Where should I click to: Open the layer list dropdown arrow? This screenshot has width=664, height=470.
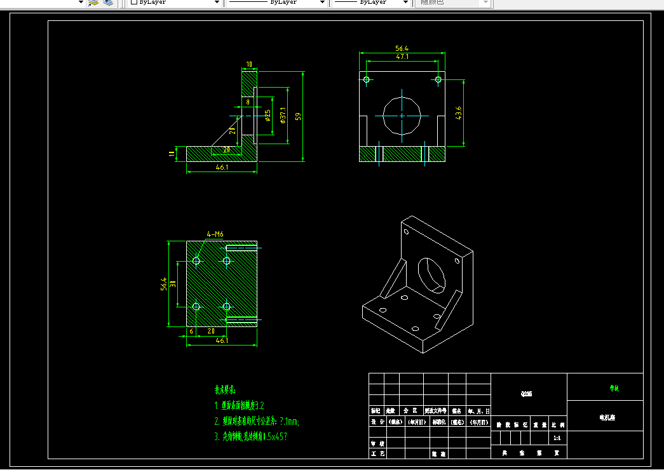pos(81,2)
